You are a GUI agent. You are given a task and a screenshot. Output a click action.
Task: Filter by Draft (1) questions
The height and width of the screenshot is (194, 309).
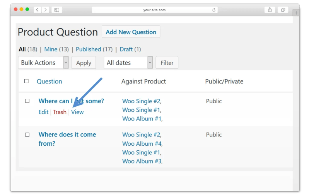(x=130, y=49)
